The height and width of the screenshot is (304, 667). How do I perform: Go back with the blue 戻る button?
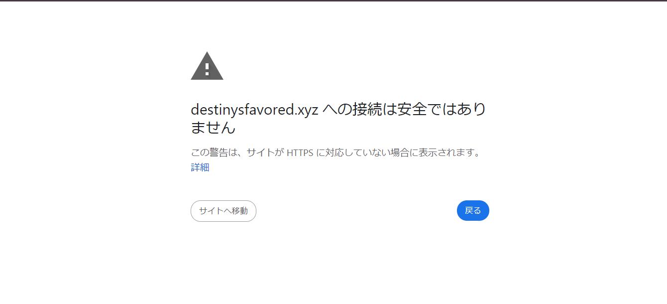473,210
